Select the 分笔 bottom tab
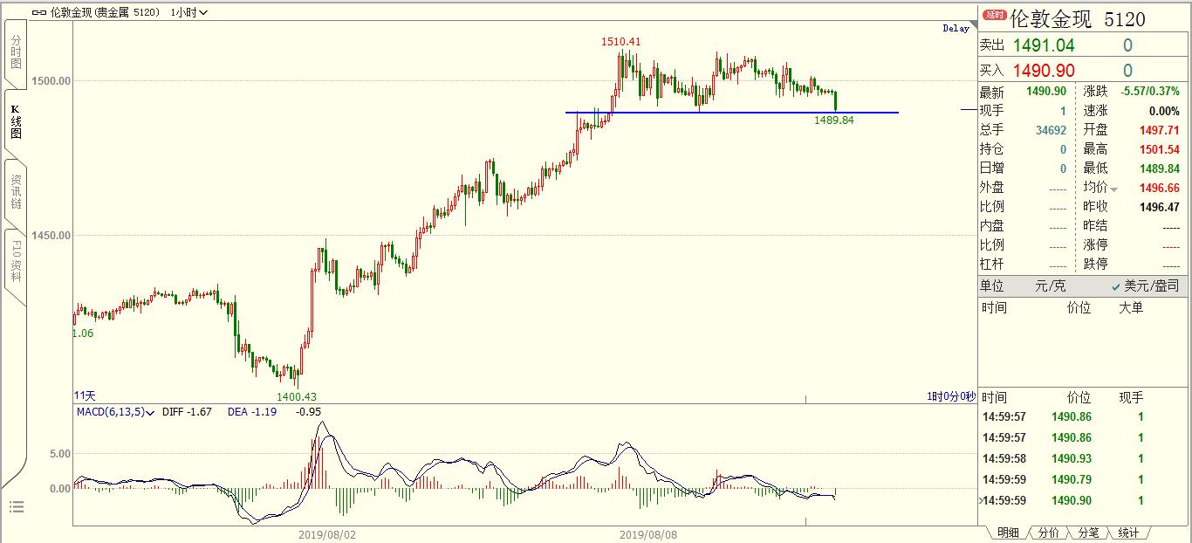Screen dimensions: 1192x543 (x=1088, y=533)
